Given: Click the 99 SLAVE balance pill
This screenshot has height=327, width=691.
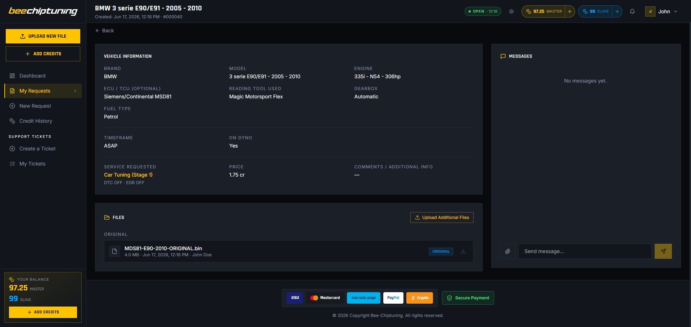Looking at the screenshot, I should pyautogui.click(x=595, y=11).
